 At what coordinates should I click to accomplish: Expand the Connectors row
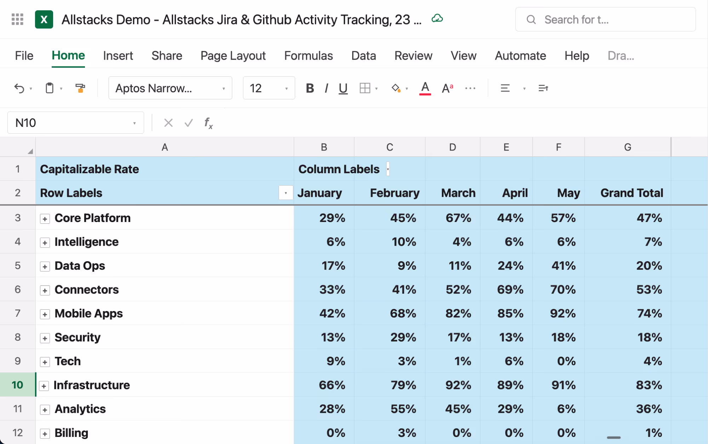point(45,291)
